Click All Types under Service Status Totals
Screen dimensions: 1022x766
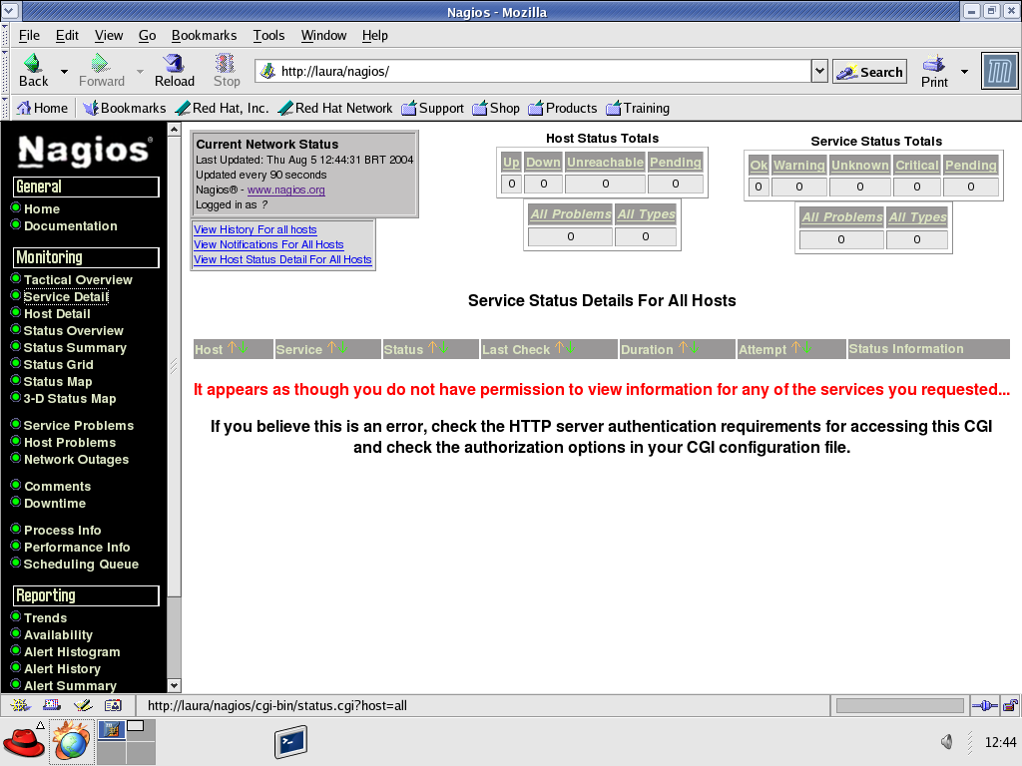point(917,216)
